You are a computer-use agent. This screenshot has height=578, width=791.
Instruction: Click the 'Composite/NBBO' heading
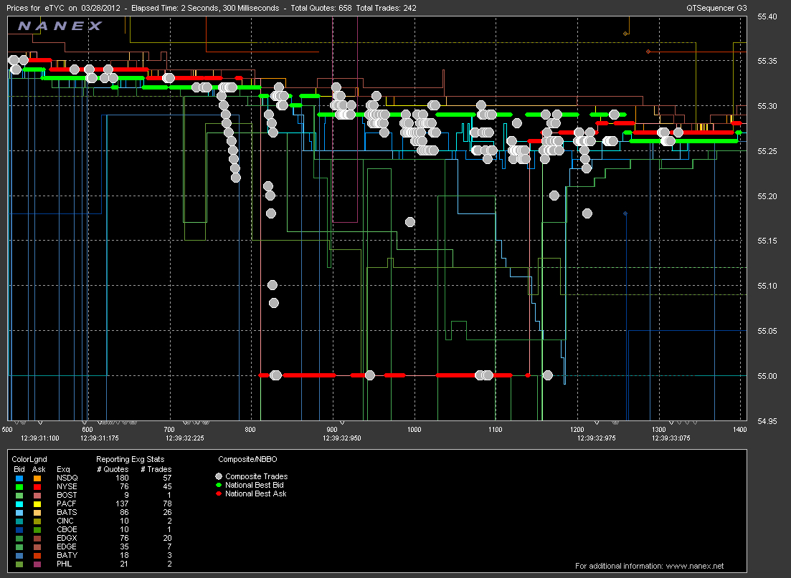247,459
